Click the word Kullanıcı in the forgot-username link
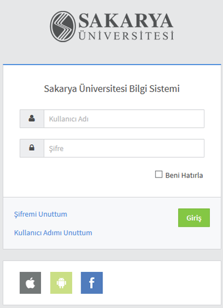Image resolution: width=223 pixels, height=308 pixels. pos(28,233)
